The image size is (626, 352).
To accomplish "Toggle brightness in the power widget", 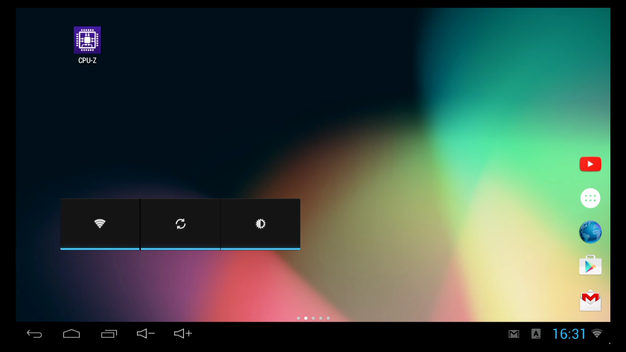I will point(261,224).
